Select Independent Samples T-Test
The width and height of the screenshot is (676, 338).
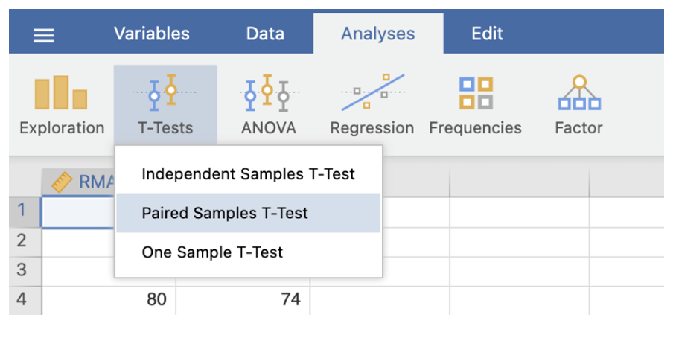tap(248, 174)
